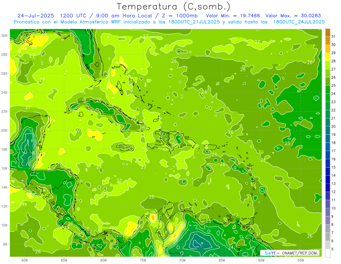The image size is (341, 264).
Task: Click the "30N" latitude axis label
Action: point(4,35)
